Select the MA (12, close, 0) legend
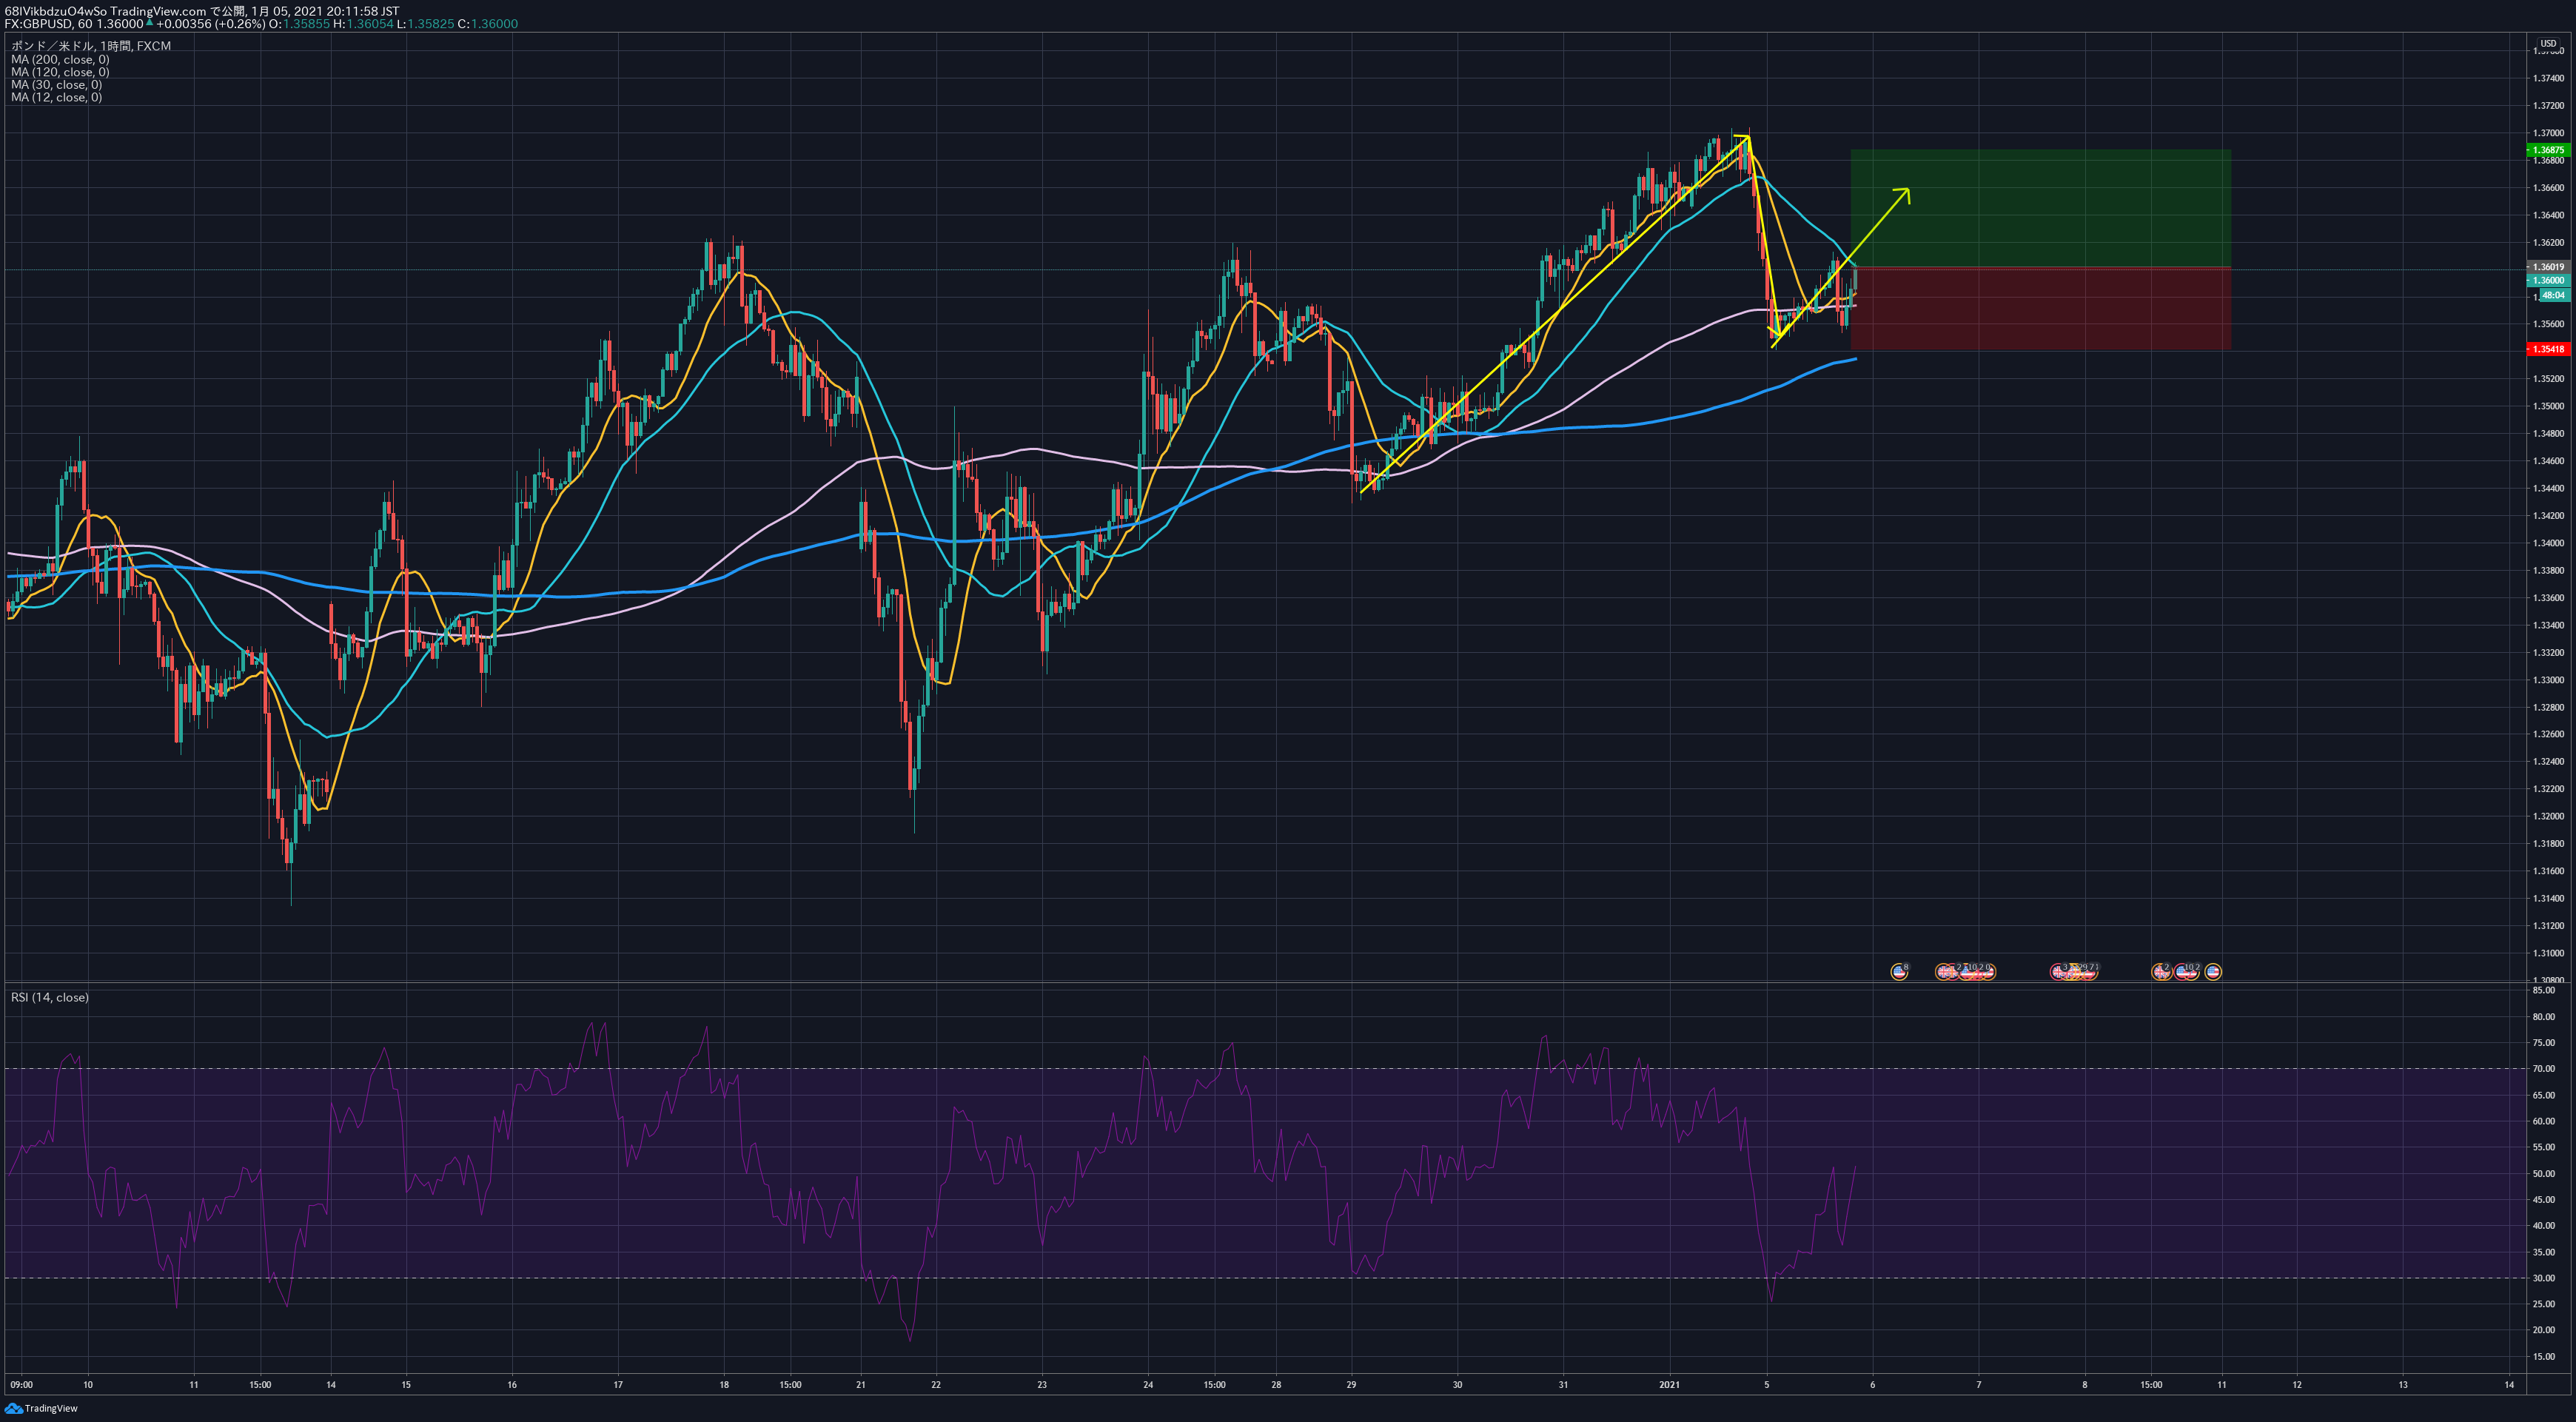 [x=56, y=97]
